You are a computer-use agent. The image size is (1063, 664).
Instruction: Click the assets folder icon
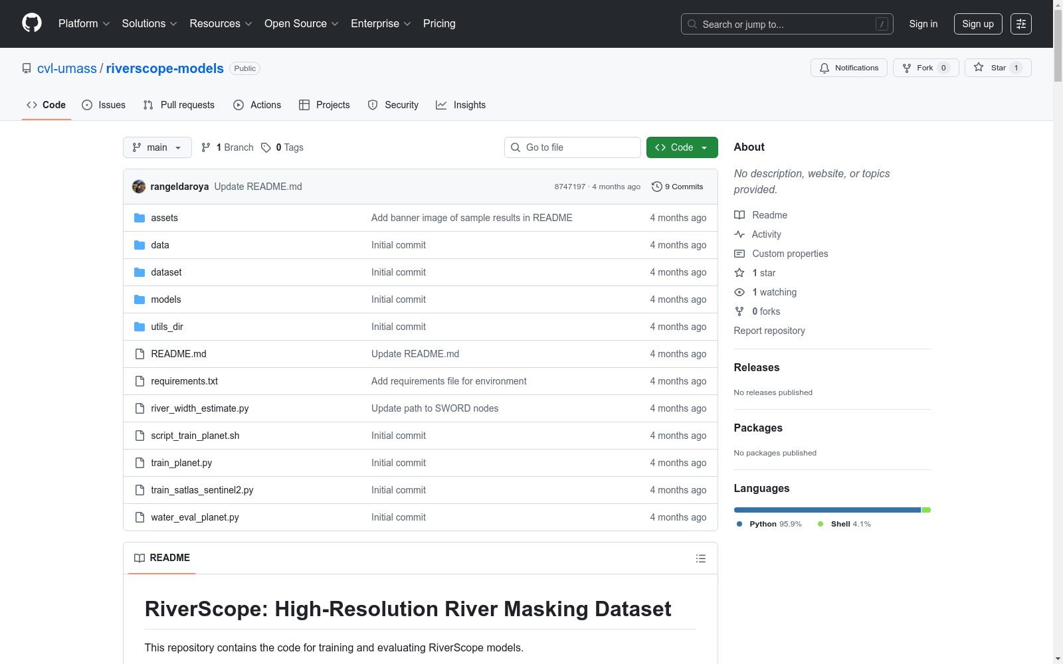click(140, 218)
